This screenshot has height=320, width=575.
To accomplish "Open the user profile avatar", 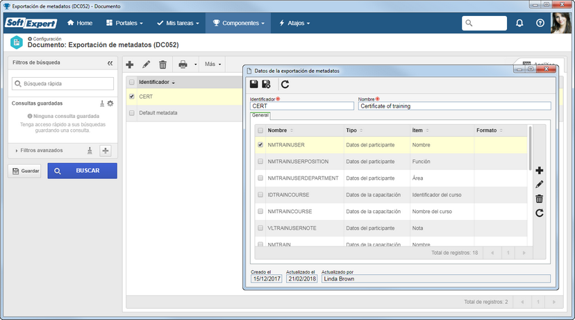I will 560,23.
